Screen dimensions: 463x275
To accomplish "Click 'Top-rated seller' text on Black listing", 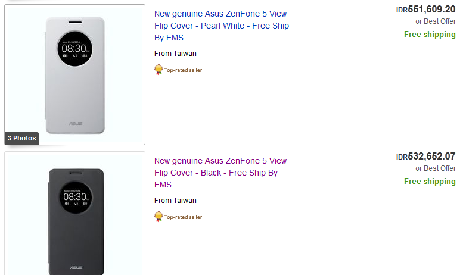I will [x=183, y=217].
